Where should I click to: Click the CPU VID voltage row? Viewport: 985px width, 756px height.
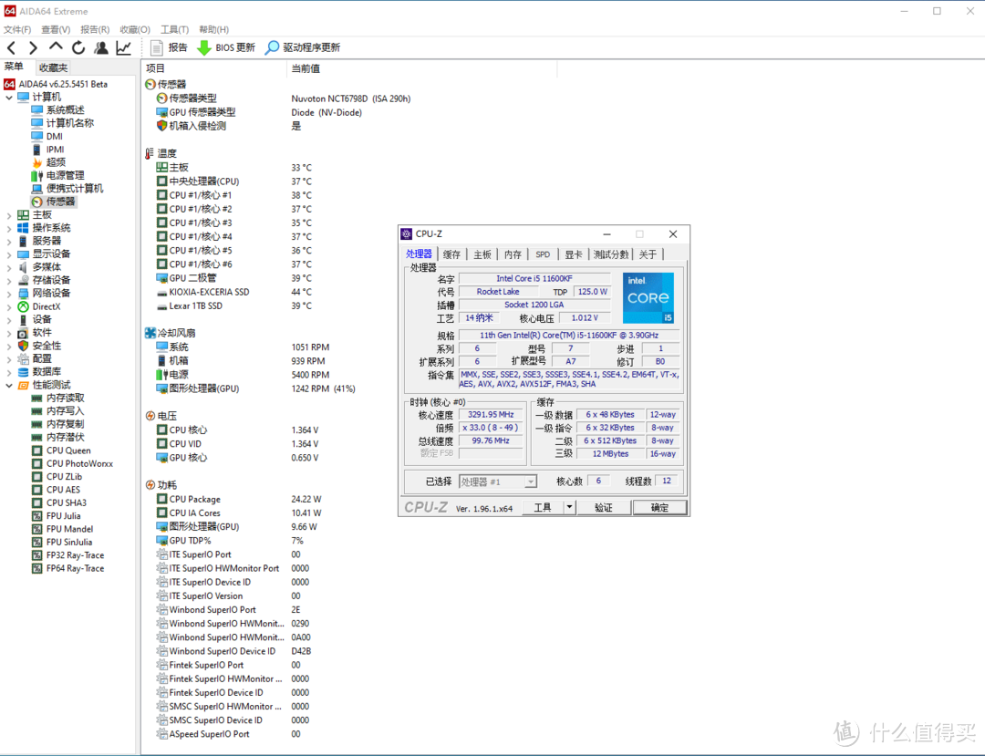(237, 444)
